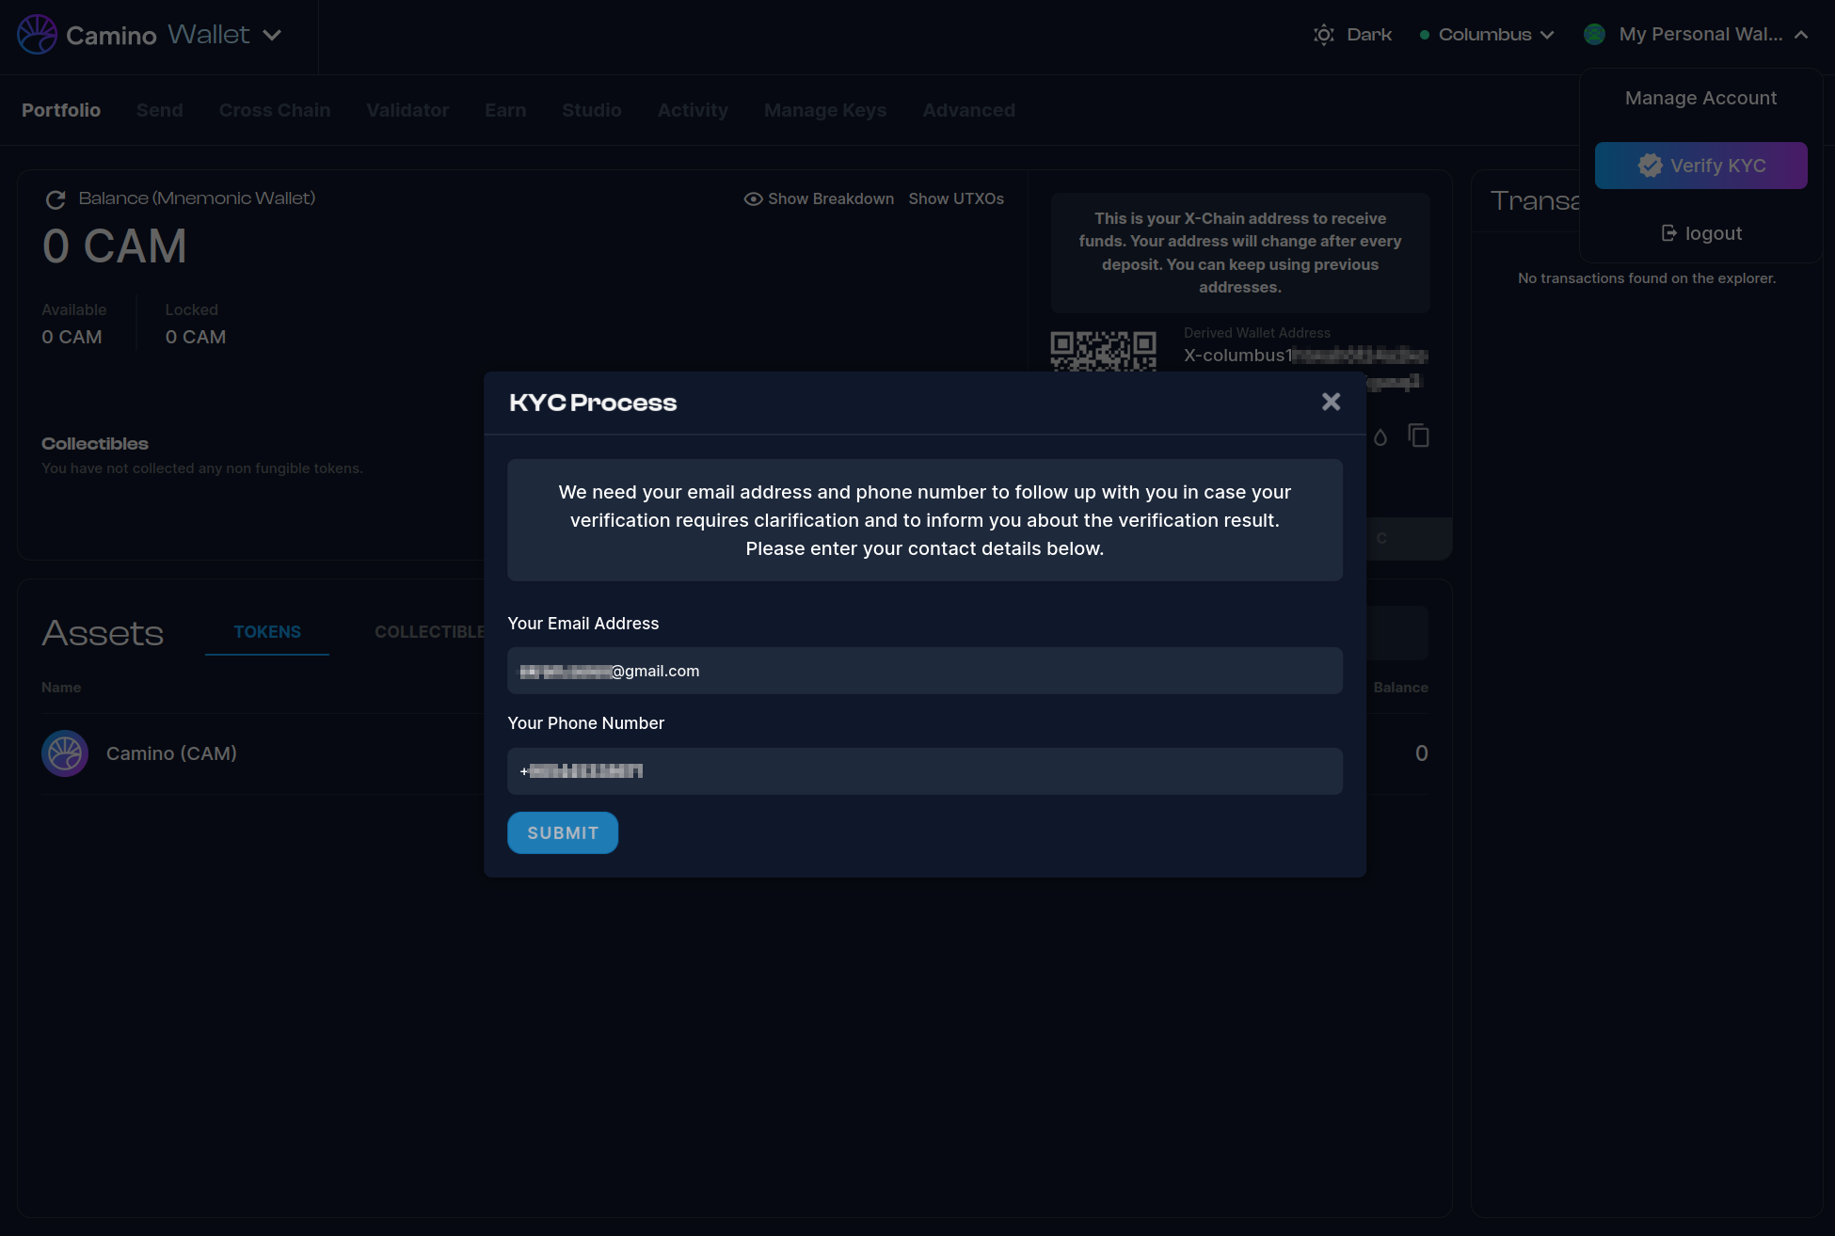The image size is (1835, 1236).
Task: Expand the Camino Wallet app dropdown
Action: (x=272, y=36)
